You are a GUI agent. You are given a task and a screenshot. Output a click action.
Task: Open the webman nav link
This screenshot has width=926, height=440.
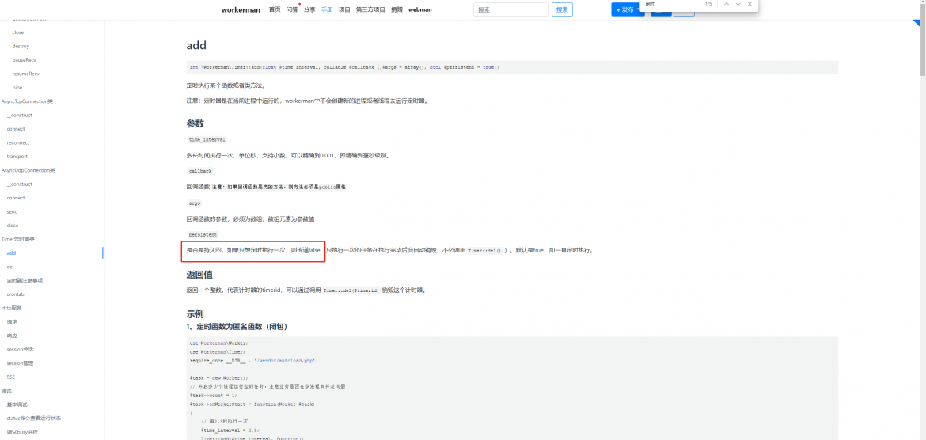[x=420, y=9]
